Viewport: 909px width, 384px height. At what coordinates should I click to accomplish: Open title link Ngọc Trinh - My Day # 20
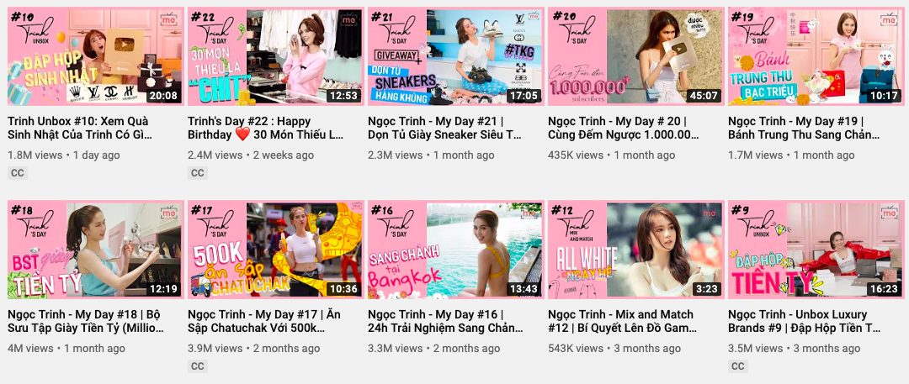624,128
